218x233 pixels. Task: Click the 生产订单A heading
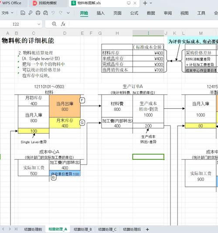(x=133, y=86)
